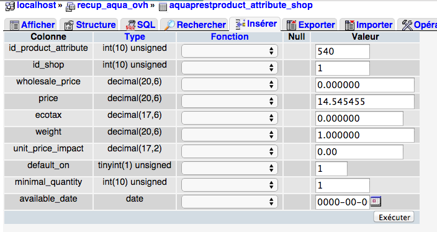Image resolution: width=437 pixels, height=232 pixels.
Task: Open the Exporter tab
Action: pyautogui.click(x=310, y=25)
